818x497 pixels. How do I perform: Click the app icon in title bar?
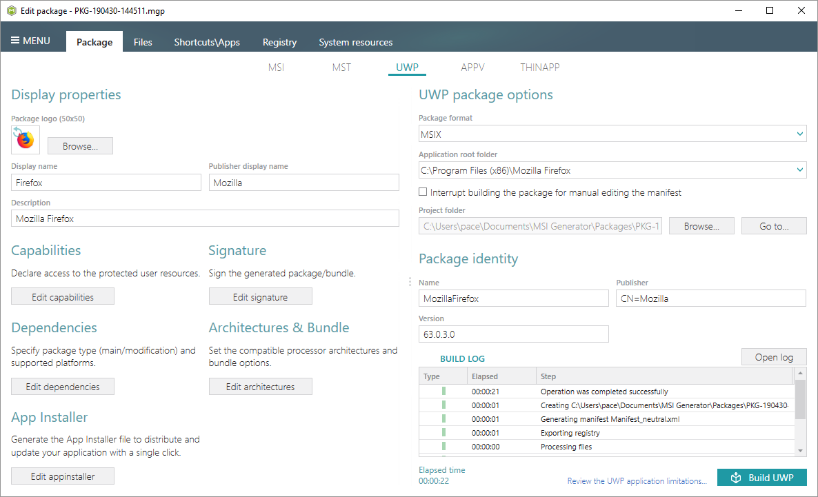(x=12, y=10)
